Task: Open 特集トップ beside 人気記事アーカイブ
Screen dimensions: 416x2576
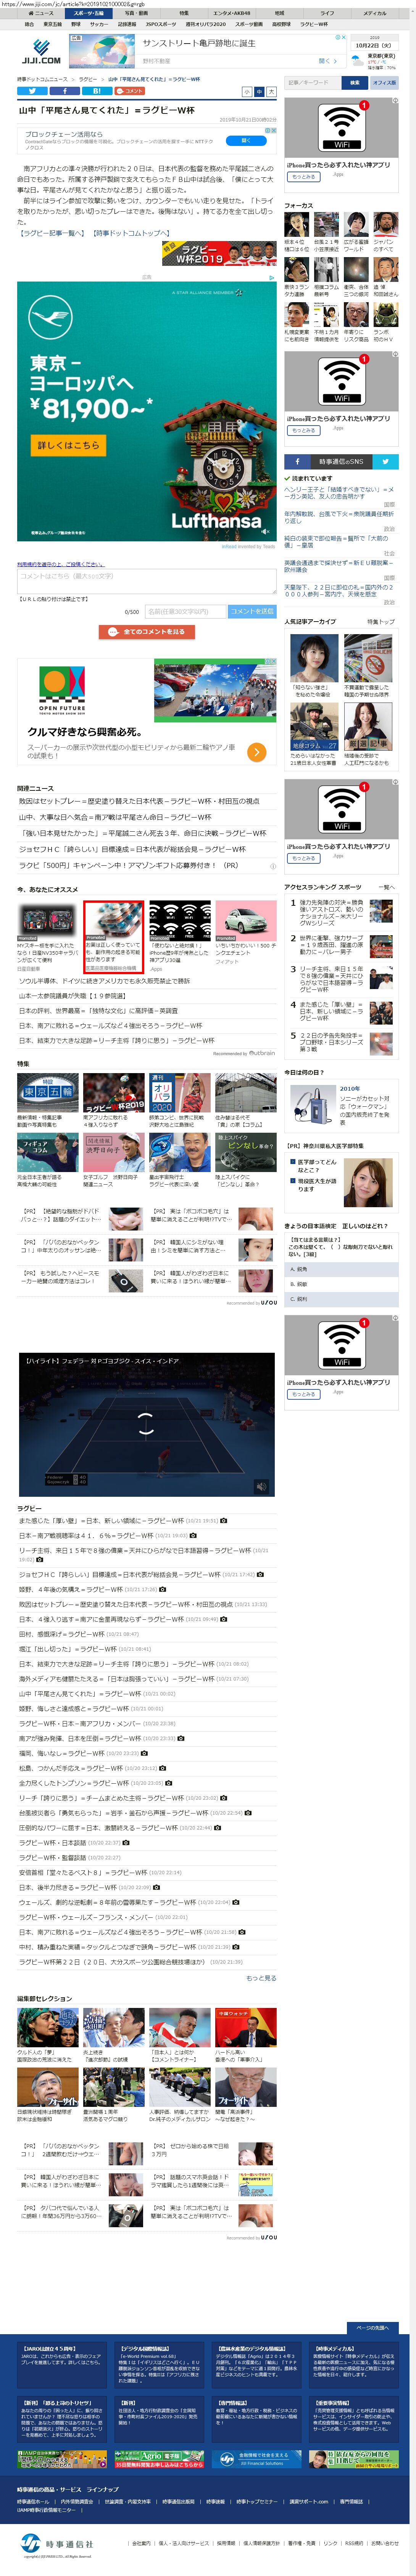Action: [381, 621]
